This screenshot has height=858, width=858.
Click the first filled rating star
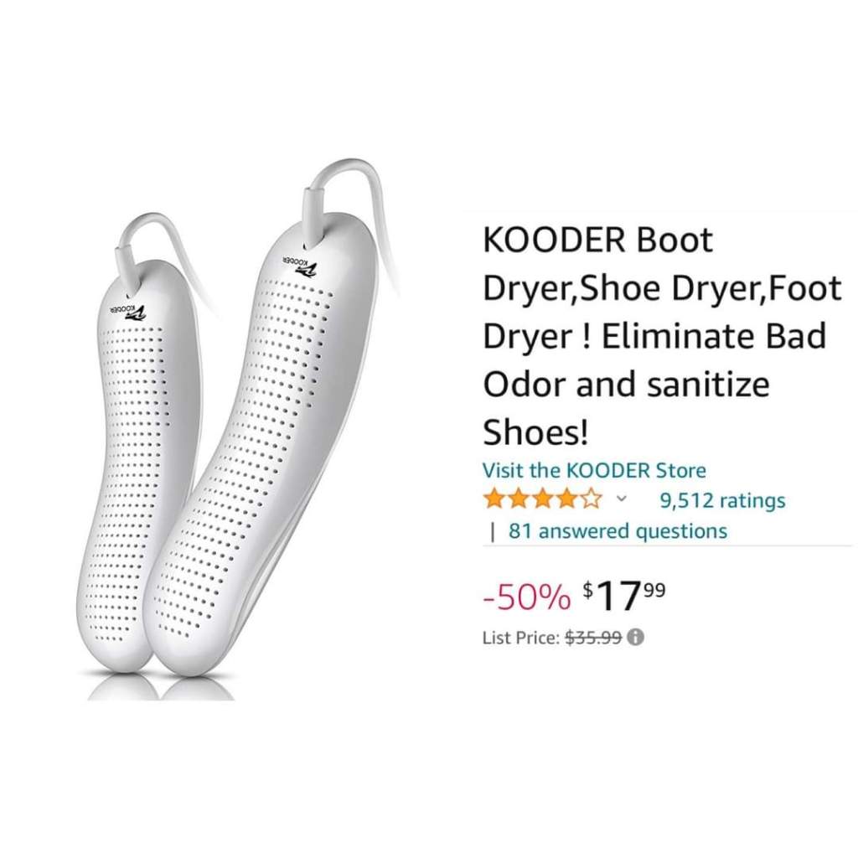click(494, 499)
